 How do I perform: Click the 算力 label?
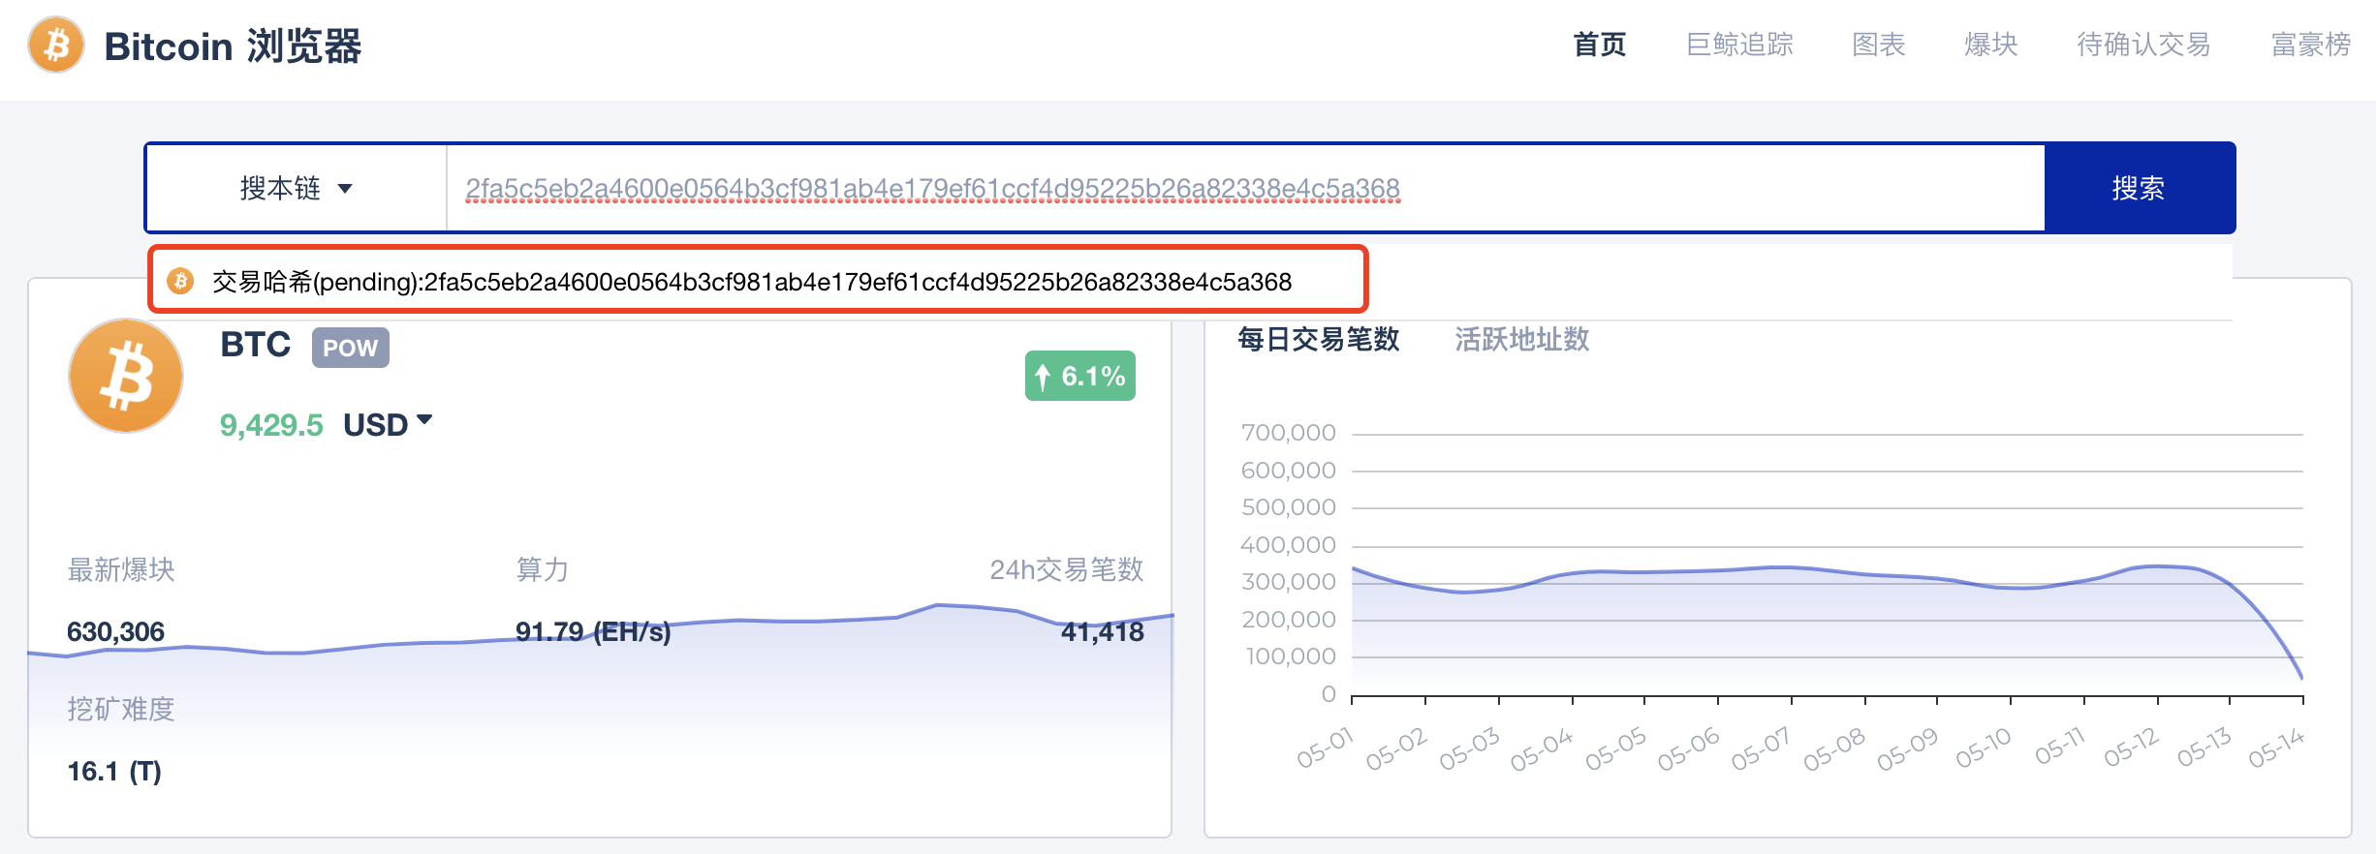pos(542,569)
